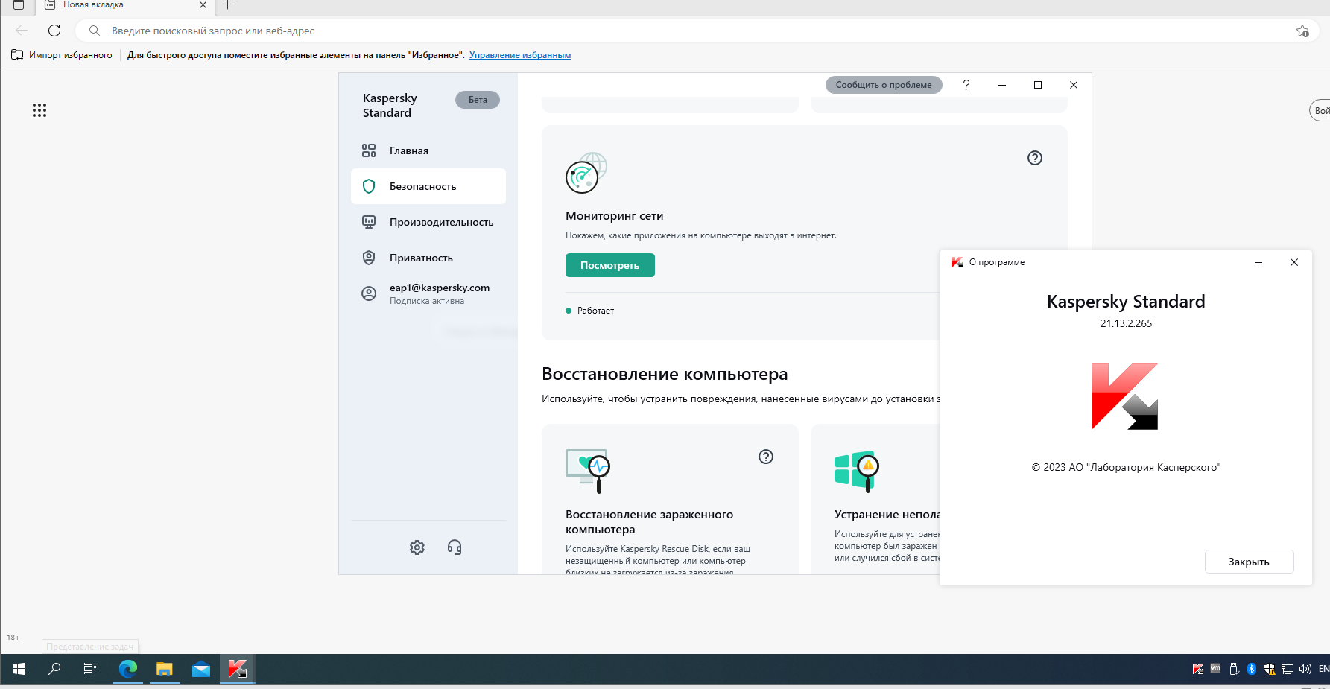Screen dimensions: 1330x689
Task: Maximize the Kaspersky main window
Action: [x=1038, y=85]
